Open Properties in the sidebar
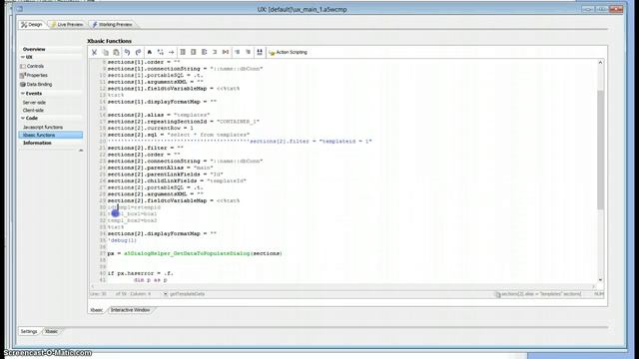Image resolution: width=639 pixels, height=359 pixels. 37,76
